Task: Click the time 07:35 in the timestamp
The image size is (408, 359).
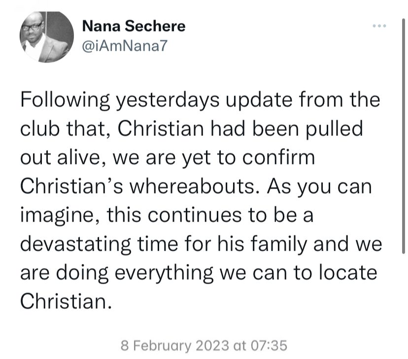Action: point(269,346)
